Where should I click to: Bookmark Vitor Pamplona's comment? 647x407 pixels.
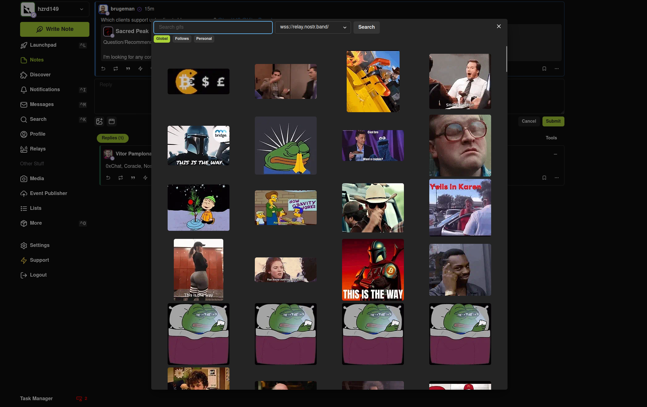(x=544, y=178)
